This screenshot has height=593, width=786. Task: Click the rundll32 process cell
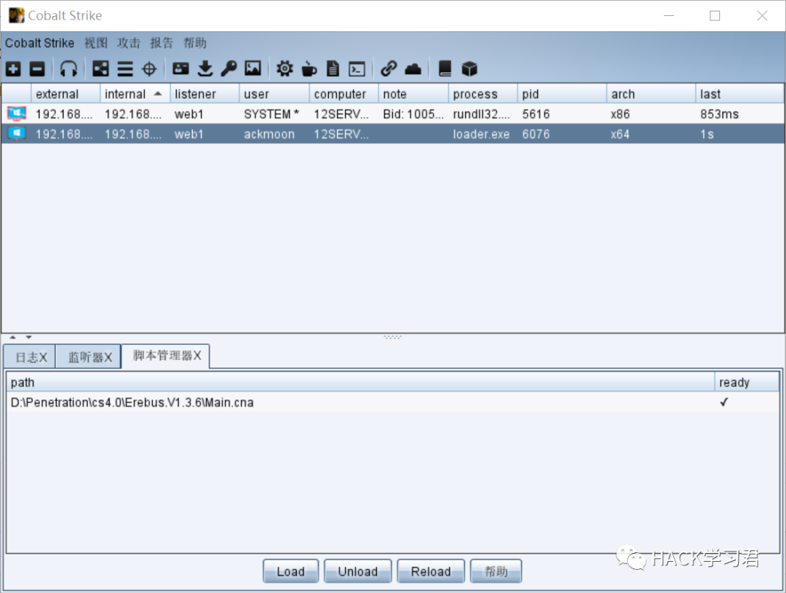pyautogui.click(x=481, y=114)
